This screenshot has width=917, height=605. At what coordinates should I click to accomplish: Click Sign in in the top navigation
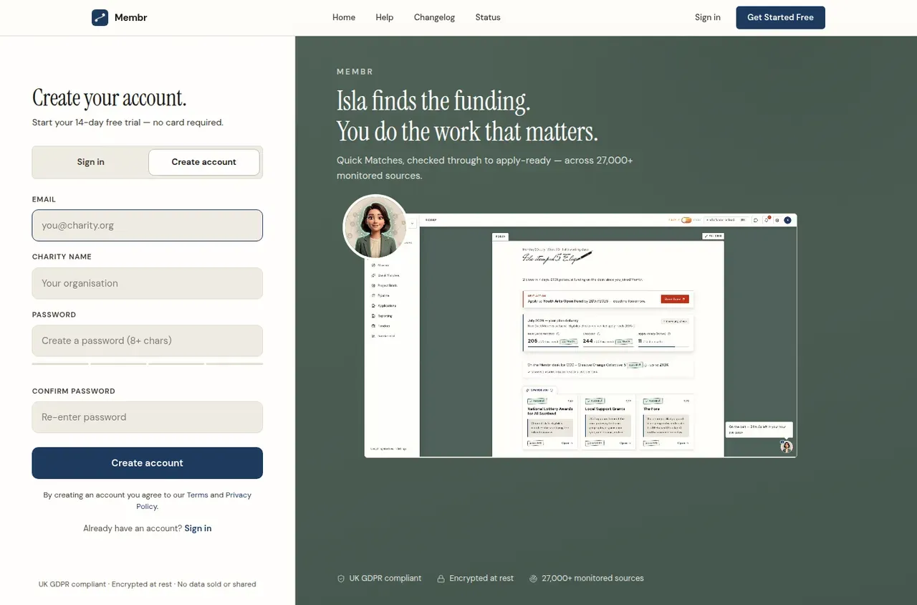pos(708,17)
